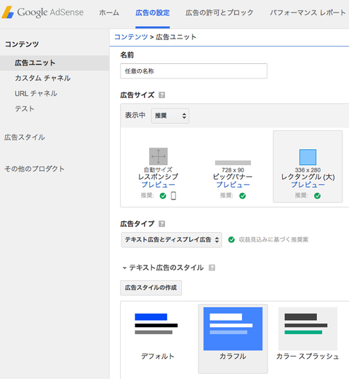349x379 pixels.
Task: Click the help icon beside テキスト広告のスタイル
Action: (x=212, y=268)
